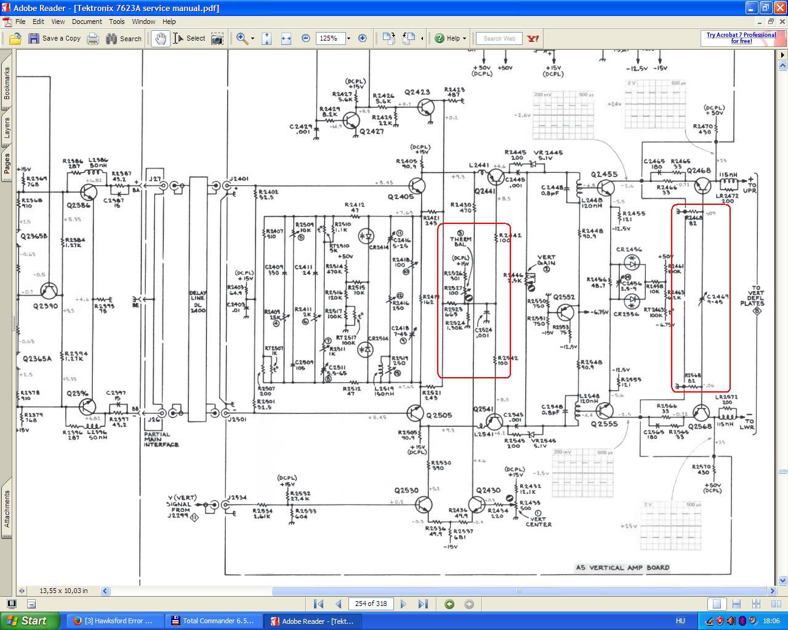Open the Pages side panel tab
This screenshot has width=788, height=630.
point(7,164)
